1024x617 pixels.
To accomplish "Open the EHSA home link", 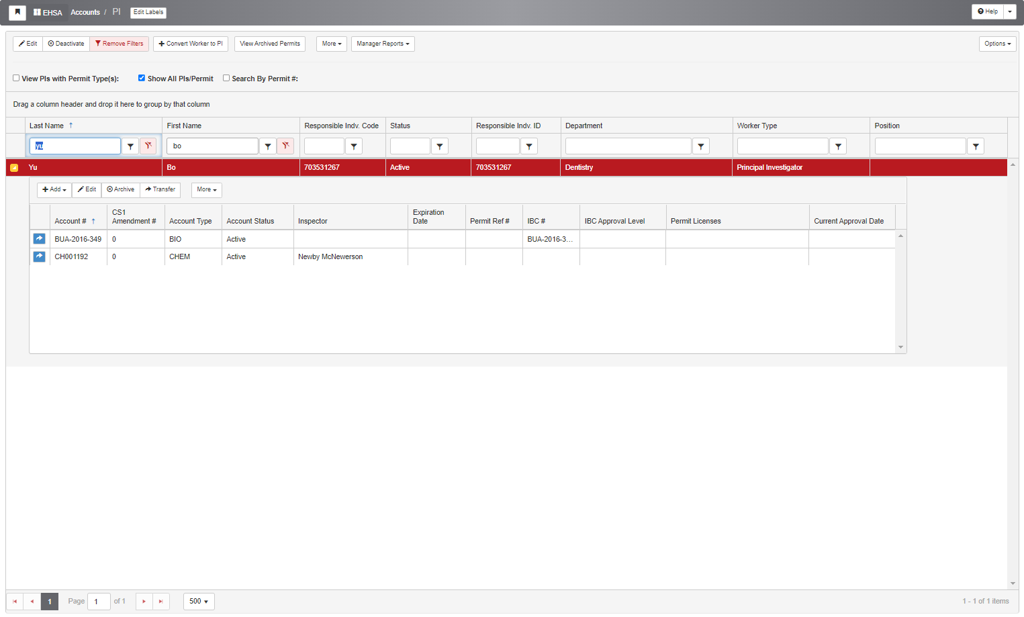I will pyautogui.click(x=48, y=12).
